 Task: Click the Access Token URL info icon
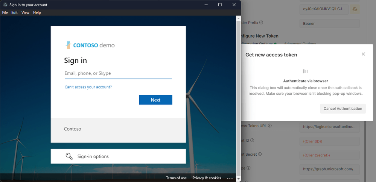[x=269, y=126]
